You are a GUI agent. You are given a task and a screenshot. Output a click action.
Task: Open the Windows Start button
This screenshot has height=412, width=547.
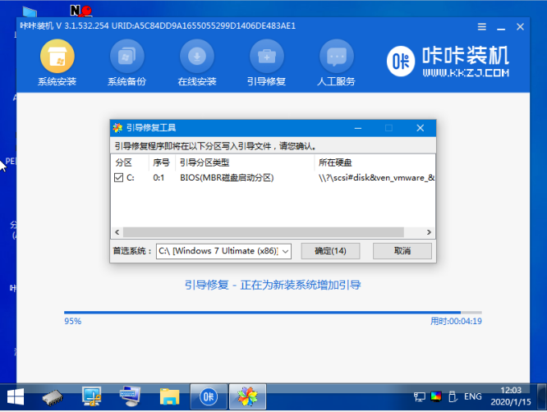click(16, 398)
